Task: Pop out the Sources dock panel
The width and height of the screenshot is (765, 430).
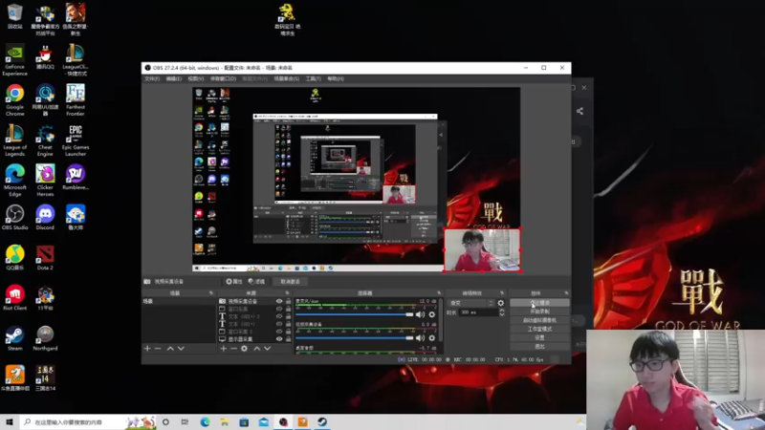Action: (288, 293)
